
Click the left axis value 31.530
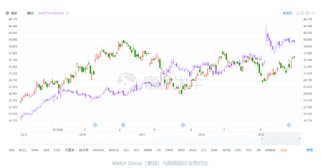(x=13, y=73)
